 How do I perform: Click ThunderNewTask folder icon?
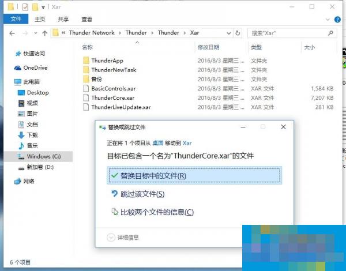click(x=86, y=70)
